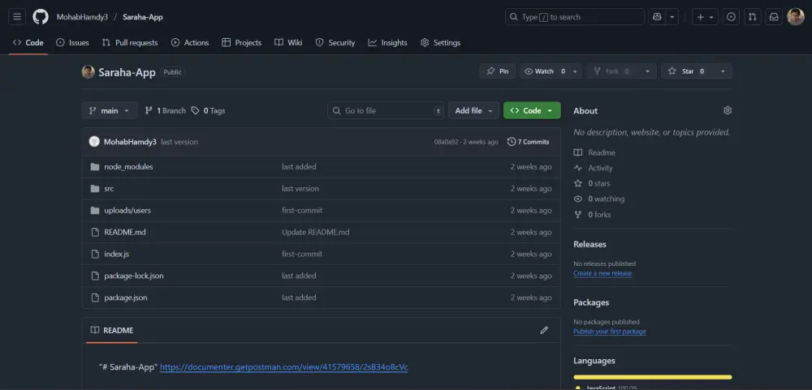Open the Pull requests tab
The height and width of the screenshot is (390, 812).
point(129,42)
